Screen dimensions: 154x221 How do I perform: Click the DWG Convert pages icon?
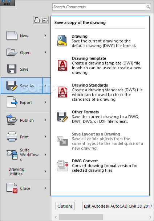coord(62,166)
